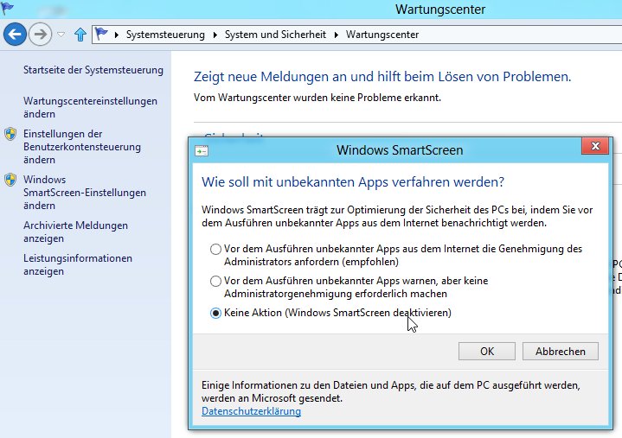This screenshot has width=622, height=438.
Task: Select Wartungscenter in the breadcrumb
Action: [382, 35]
